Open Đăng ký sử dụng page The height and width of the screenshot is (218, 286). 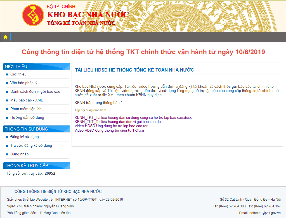(x=24, y=137)
